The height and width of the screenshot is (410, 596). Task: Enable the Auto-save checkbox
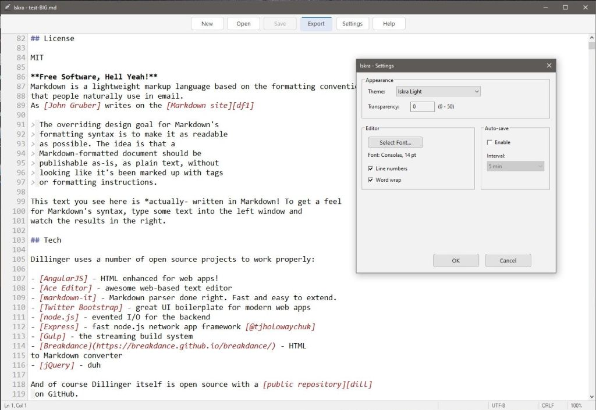(489, 142)
